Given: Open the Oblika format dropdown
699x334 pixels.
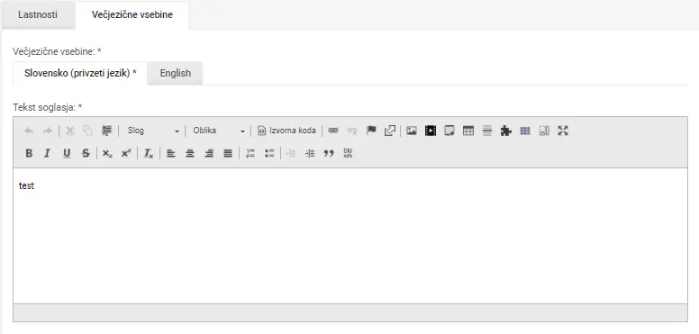Looking at the screenshot, I should pos(218,131).
